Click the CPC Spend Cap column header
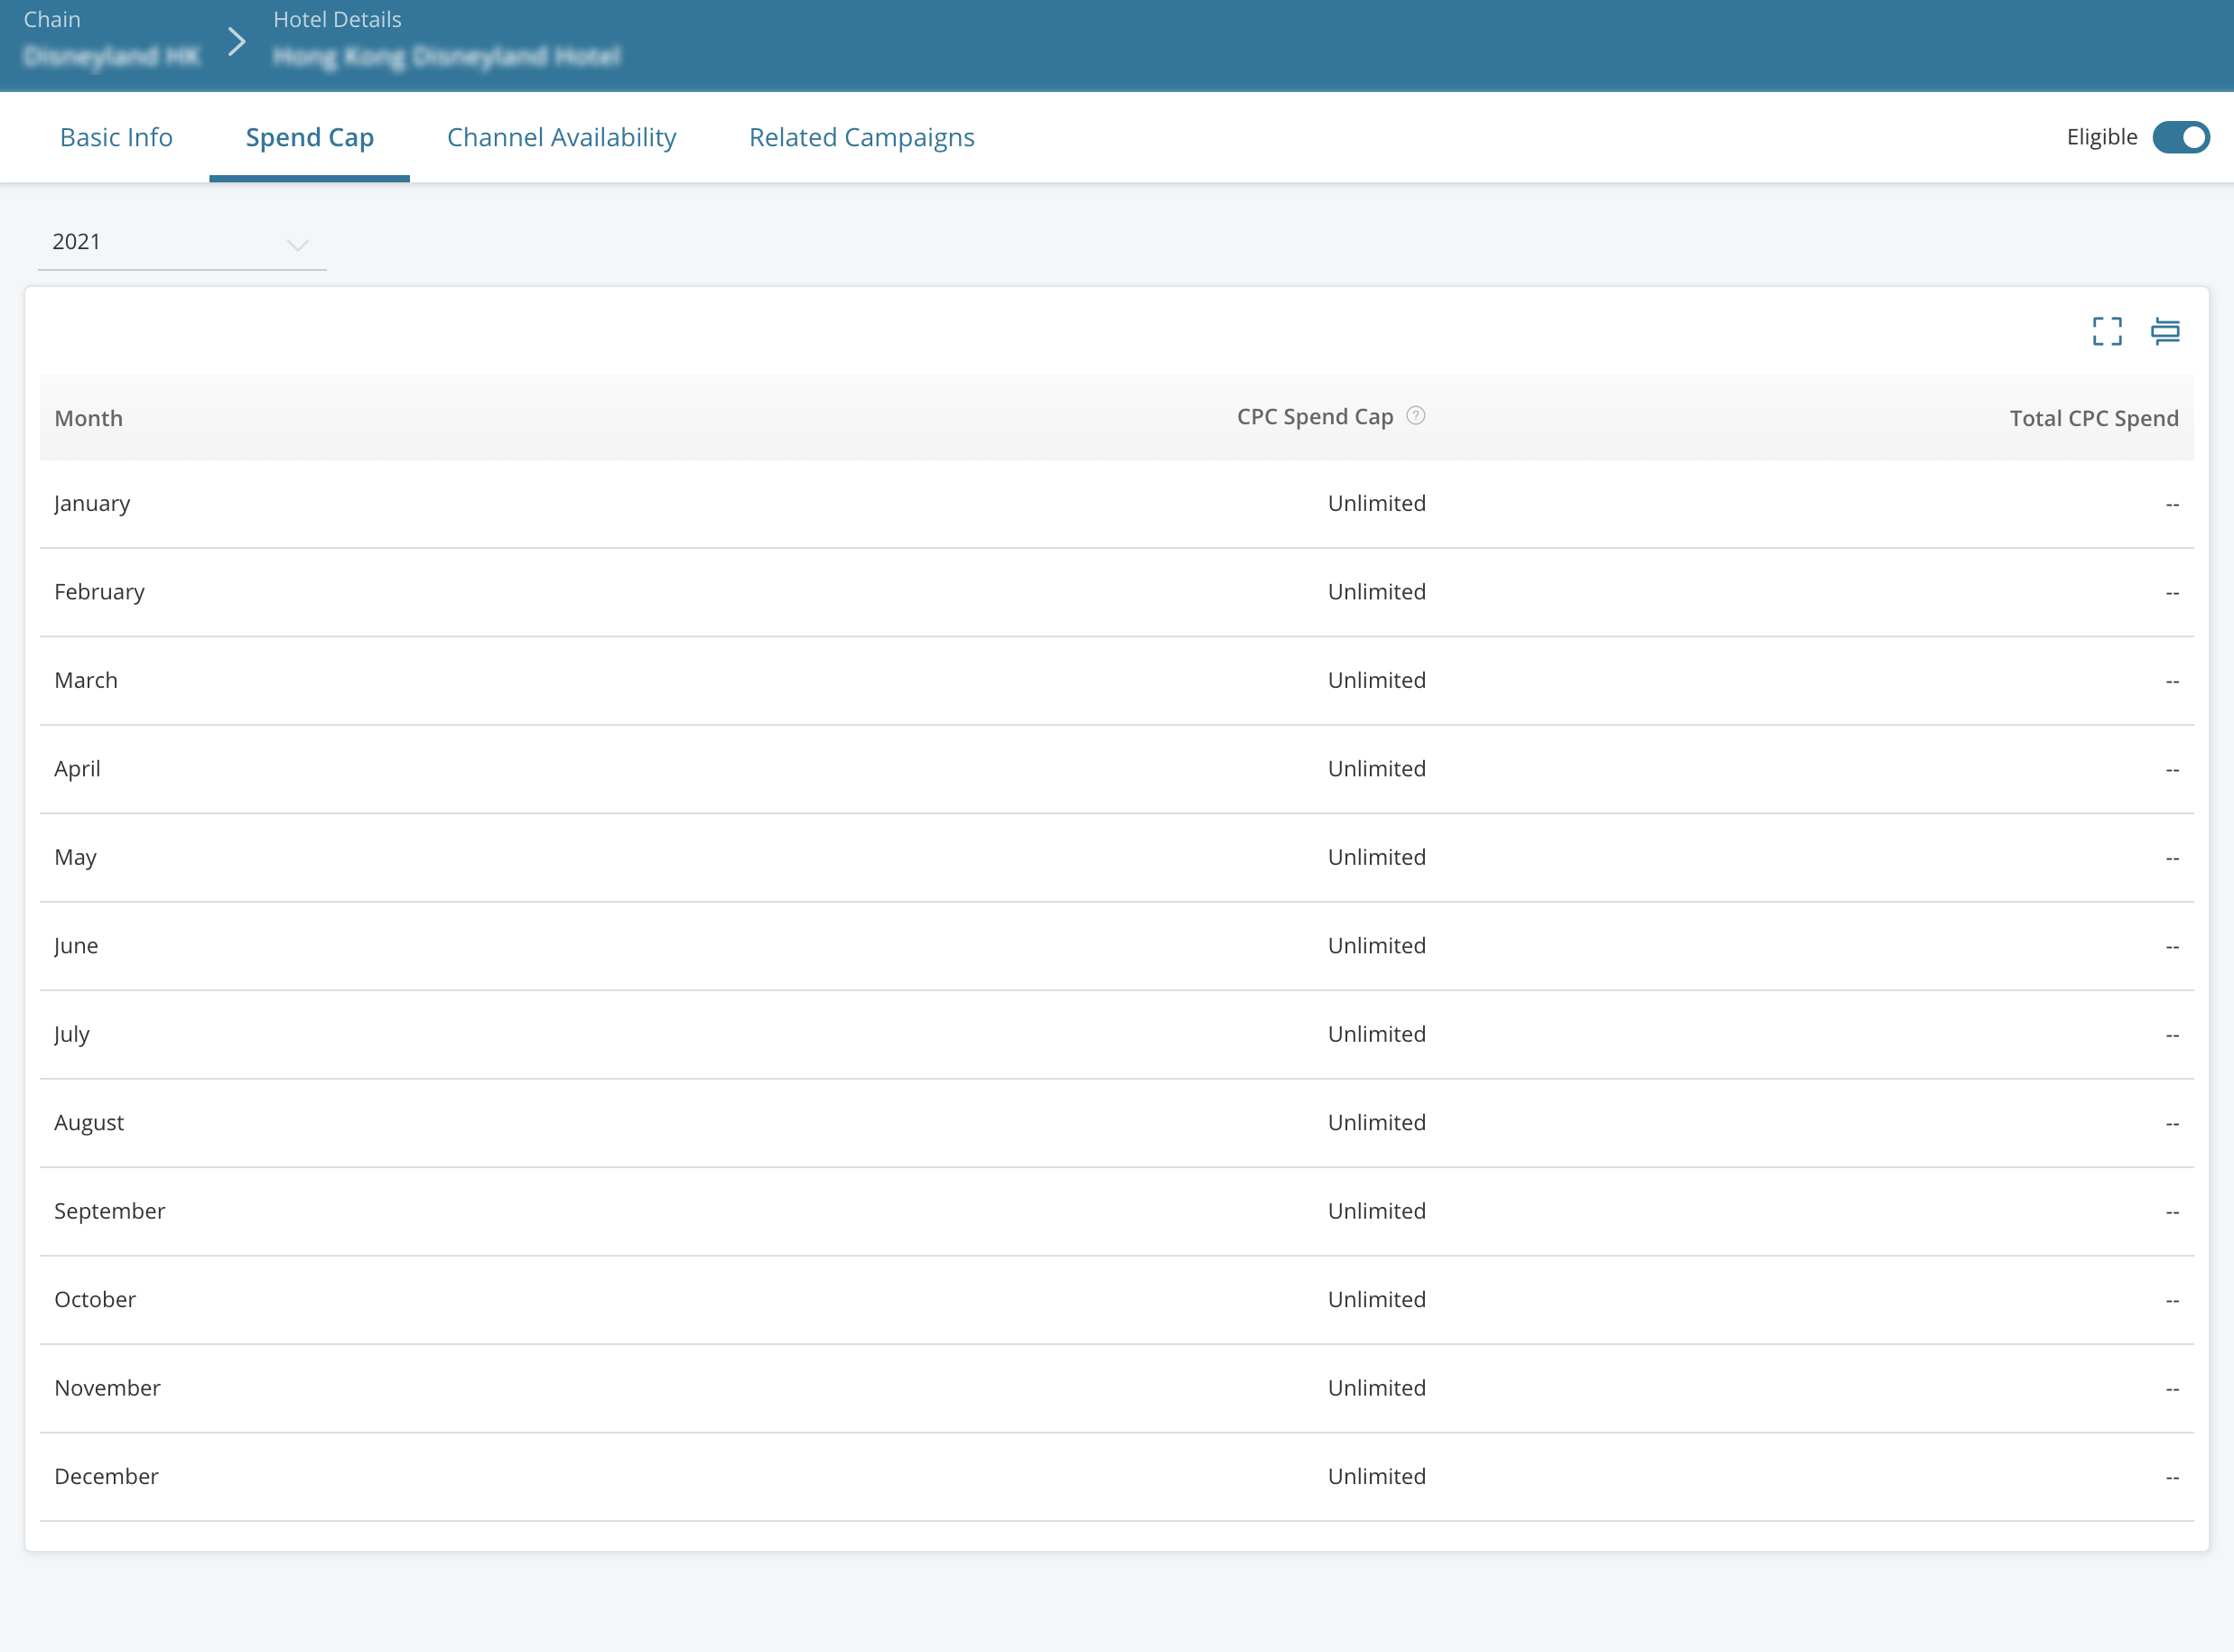 [1314, 417]
